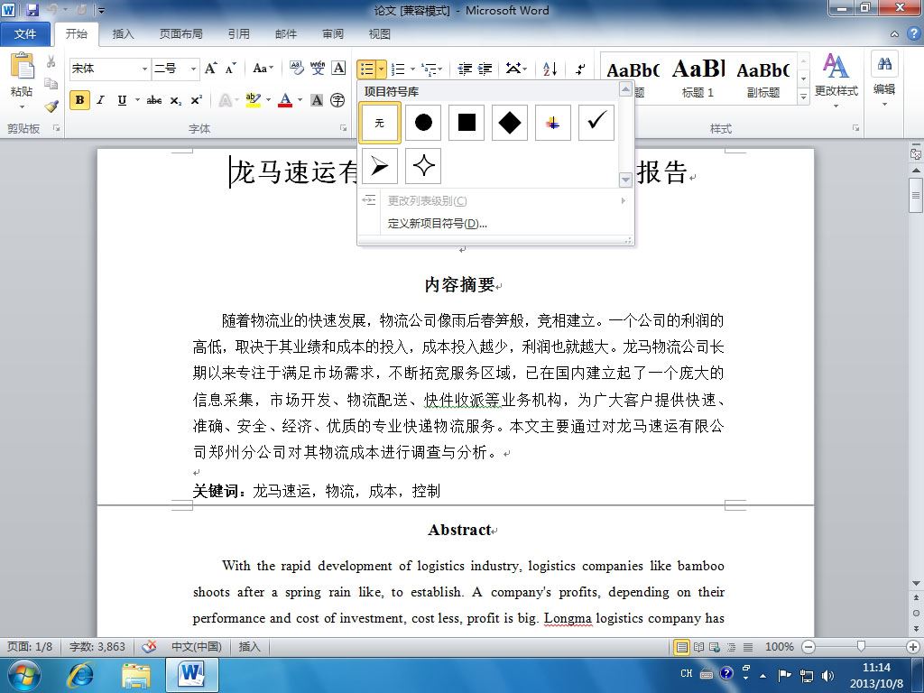Image resolution: width=924 pixels, height=693 pixels.
Task: Click the Cut scissors icon
Action: coord(51,61)
